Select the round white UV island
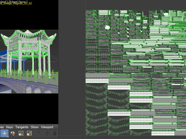Image resolution: width=186 pixels, height=139 pixels. tap(107, 27)
